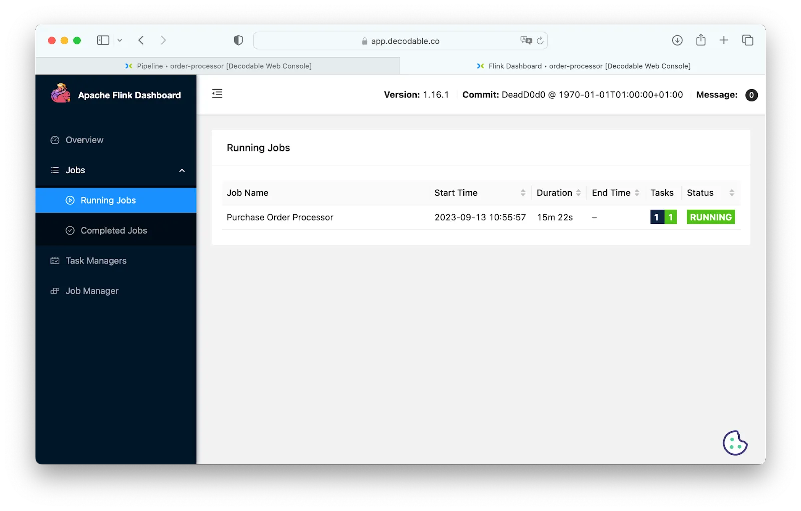Click the Completed Jobs checkmark icon
Image resolution: width=801 pixels, height=511 pixels.
pyautogui.click(x=70, y=230)
